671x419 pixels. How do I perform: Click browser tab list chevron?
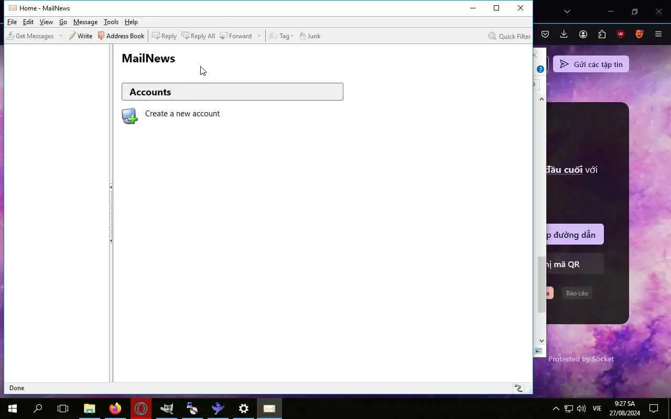click(567, 11)
